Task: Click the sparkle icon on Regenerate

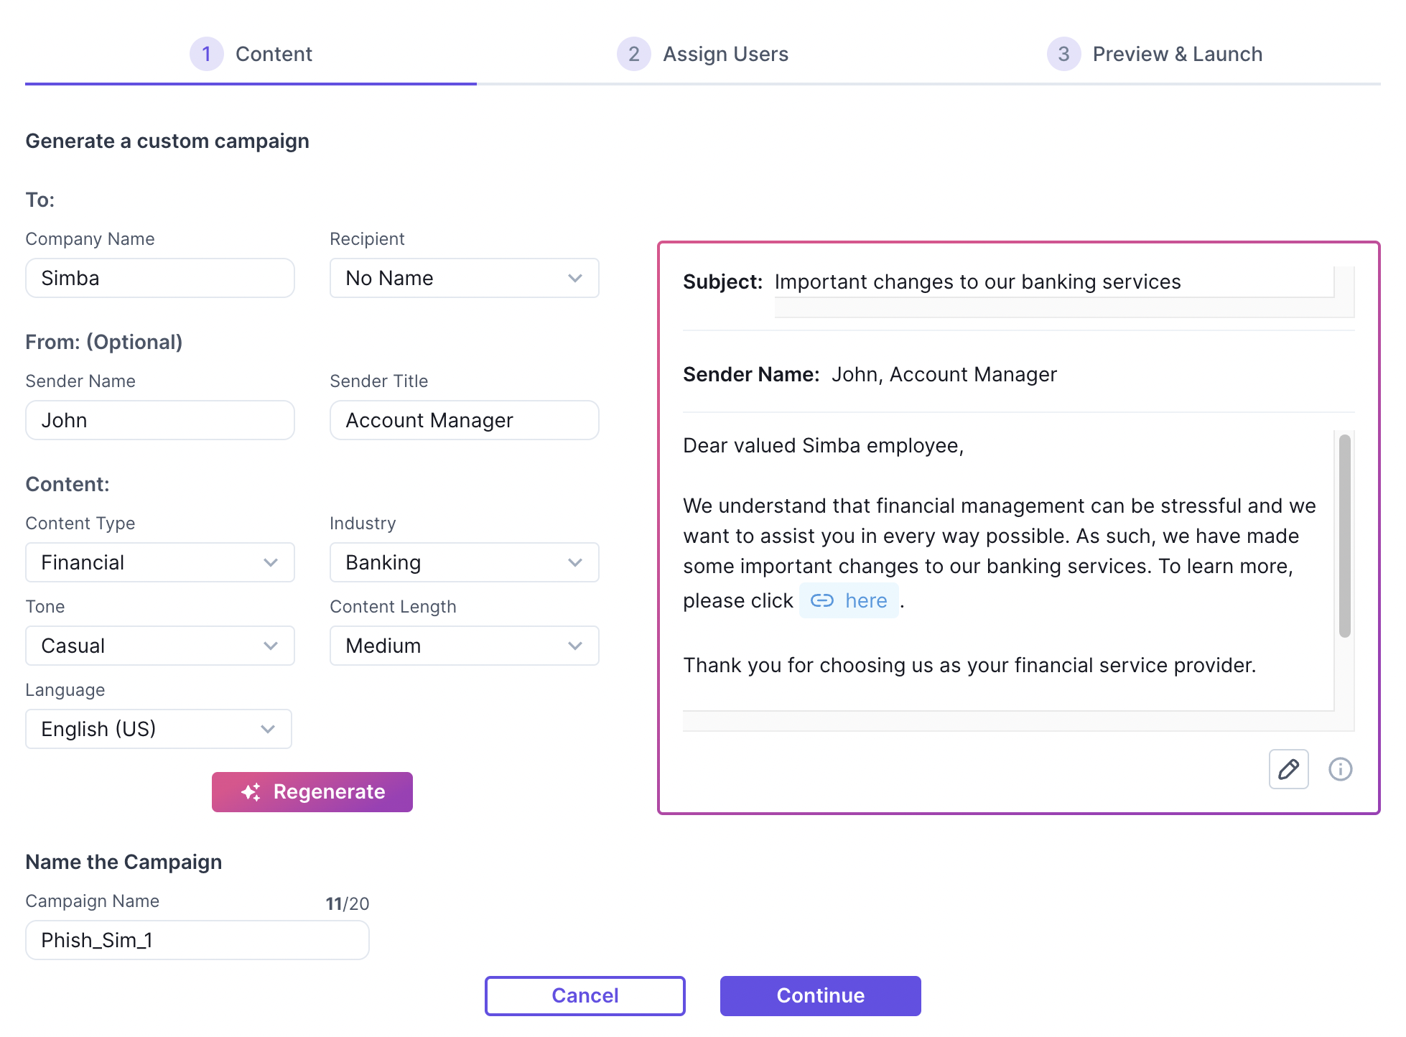Action: 251,792
